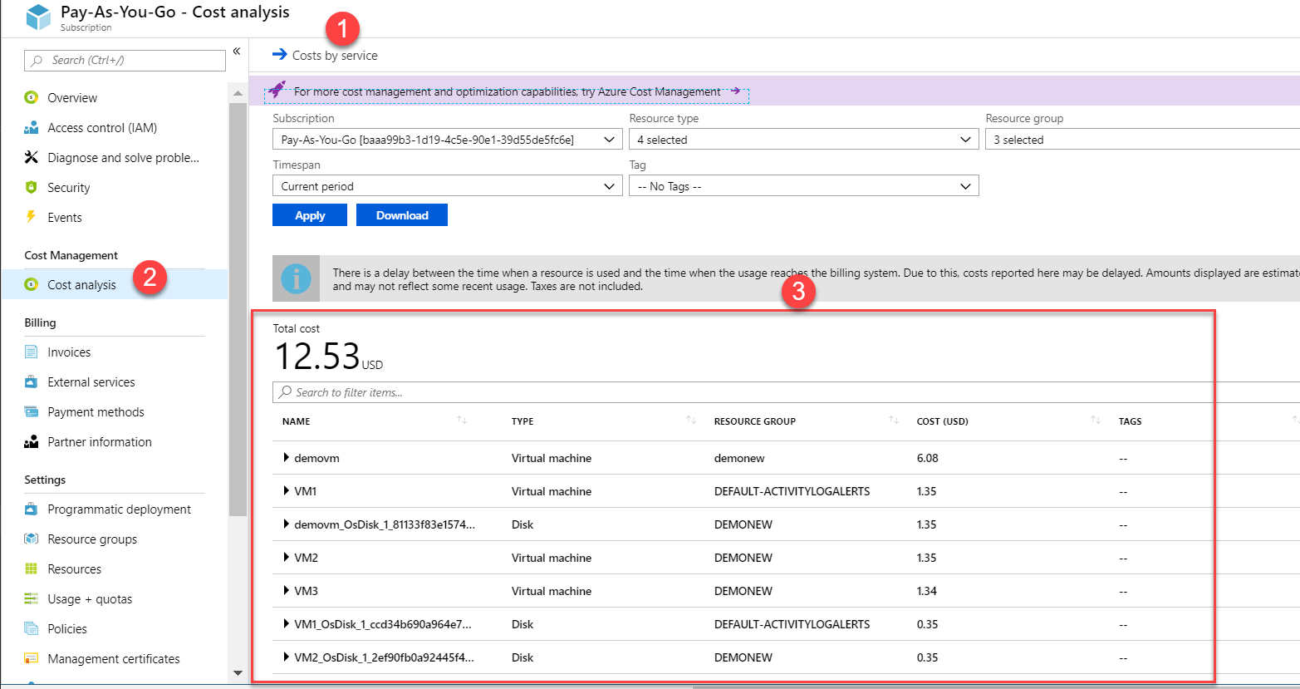Open Invoices in Billing section

69,352
